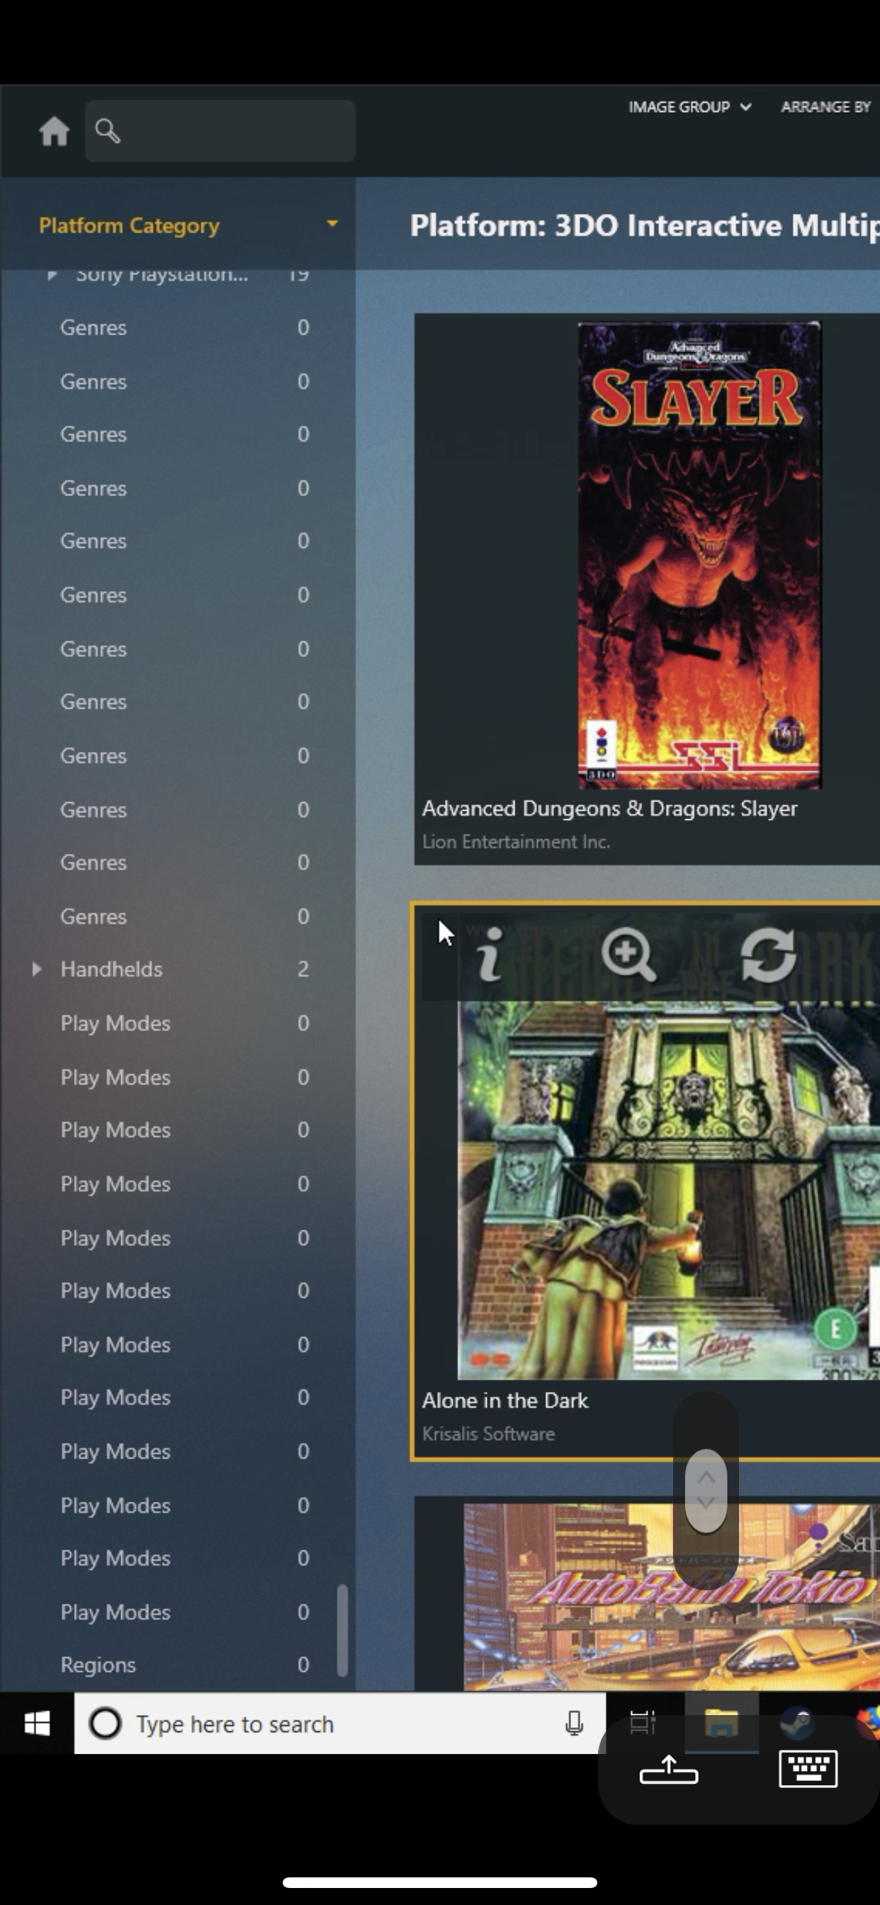Expand the Sony Playstation tree node
This screenshot has height=1905, width=880.
52,275
